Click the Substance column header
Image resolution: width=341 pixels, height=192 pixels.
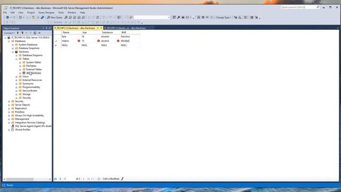click(110, 33)
